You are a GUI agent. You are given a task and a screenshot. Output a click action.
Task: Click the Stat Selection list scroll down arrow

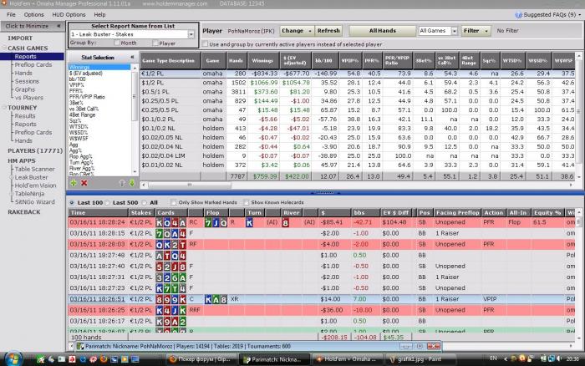click(x=135, y=172)
